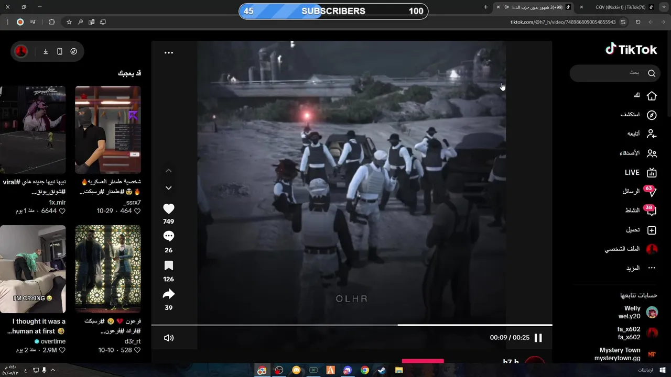Screen dimensions: 671x377
Task: Open the Upload page (تحميل)
Action: pyautogui.click(x=641, y=230)
